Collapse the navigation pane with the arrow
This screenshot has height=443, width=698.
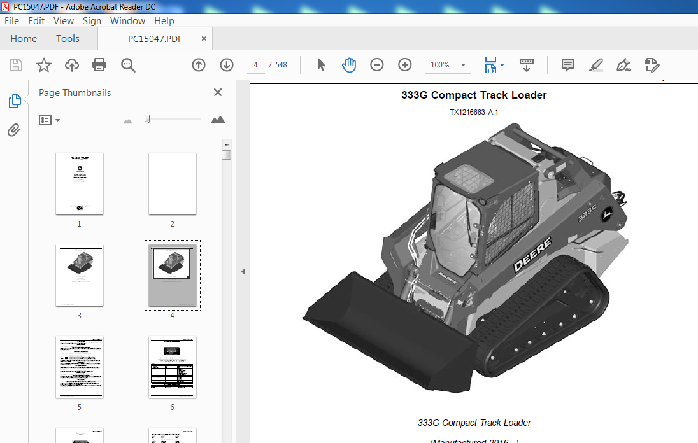(x=243, y=271)
